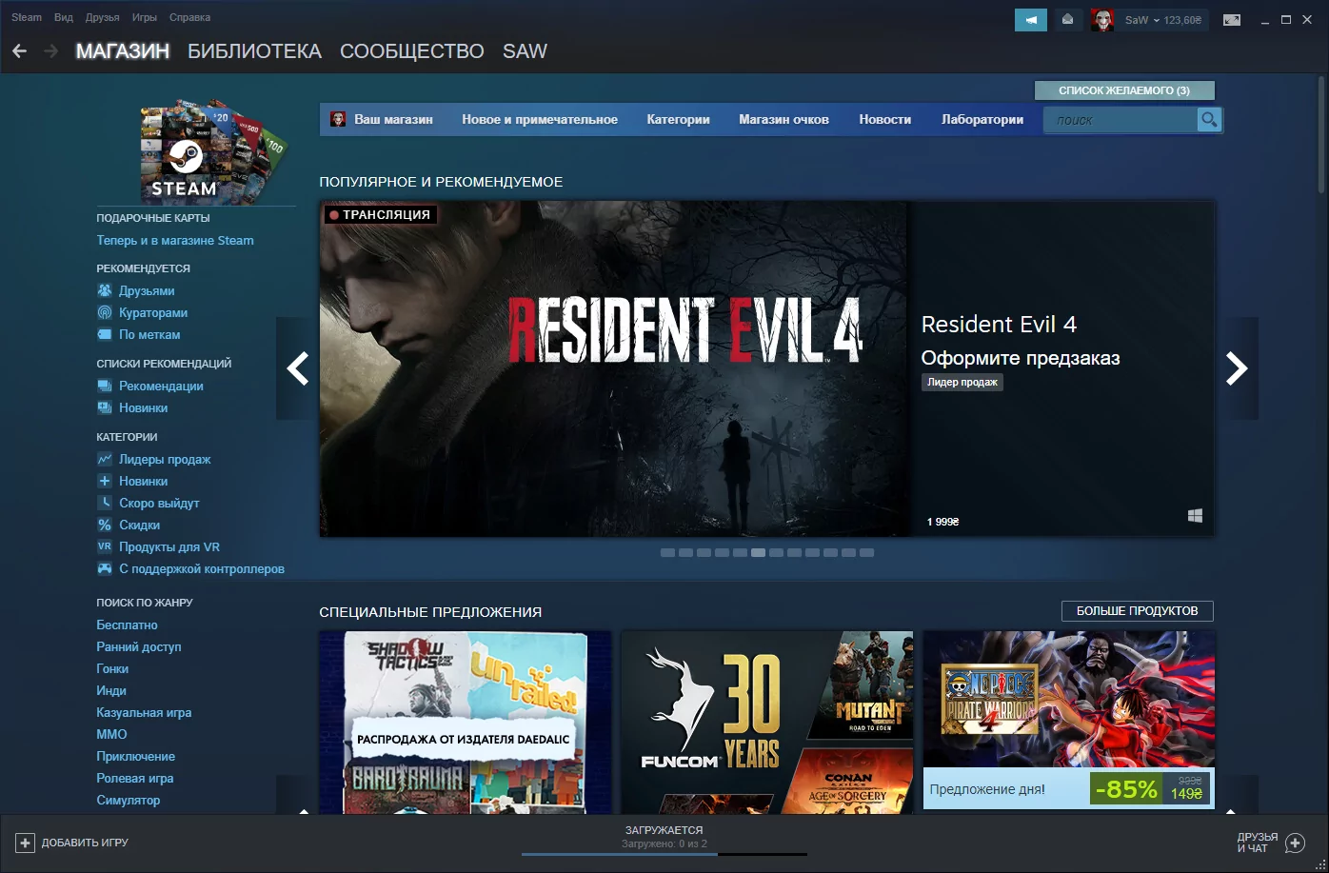1329x873 pixels.
Task: Show the next featured game
Action: (x=1237, y=368)
